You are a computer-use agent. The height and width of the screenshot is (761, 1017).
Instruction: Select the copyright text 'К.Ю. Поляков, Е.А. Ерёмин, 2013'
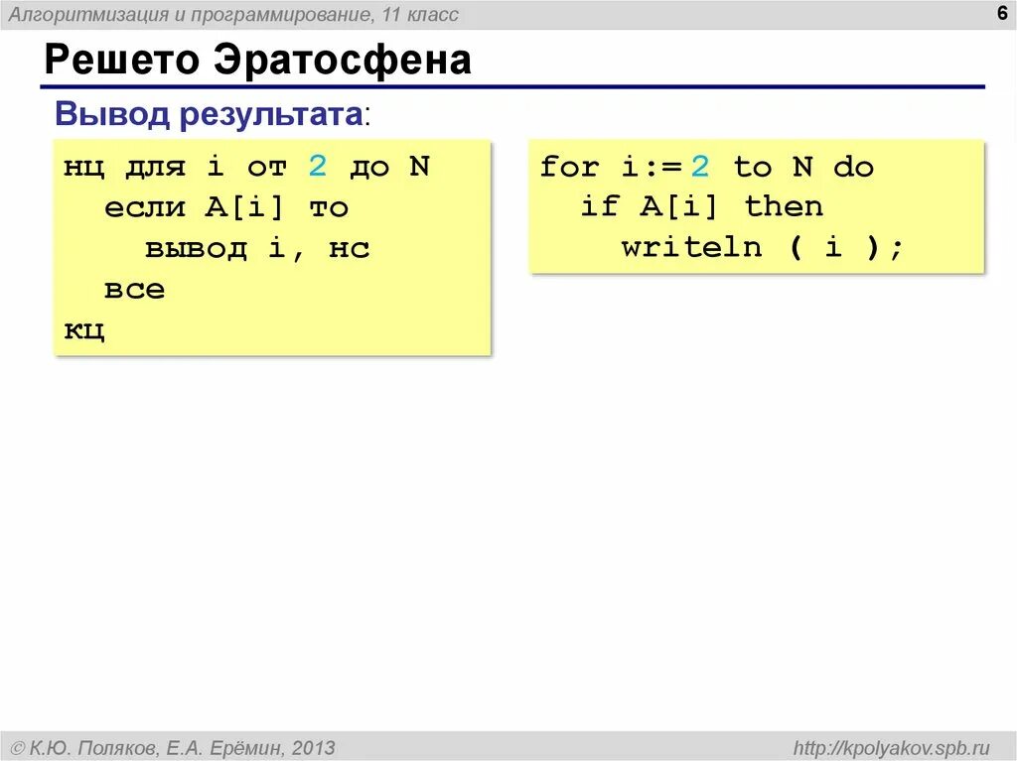click(182, 748)
